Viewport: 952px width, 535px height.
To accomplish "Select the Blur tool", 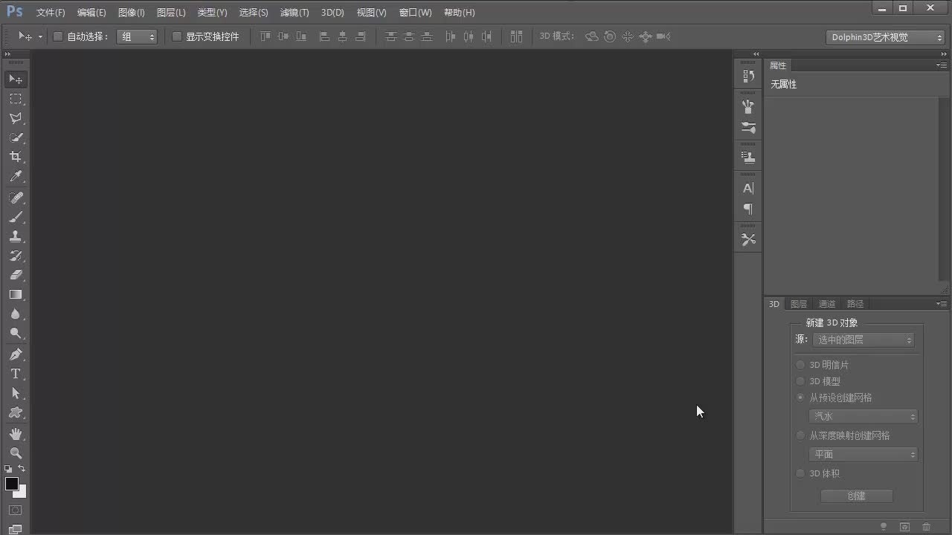I will pos(16,314).
